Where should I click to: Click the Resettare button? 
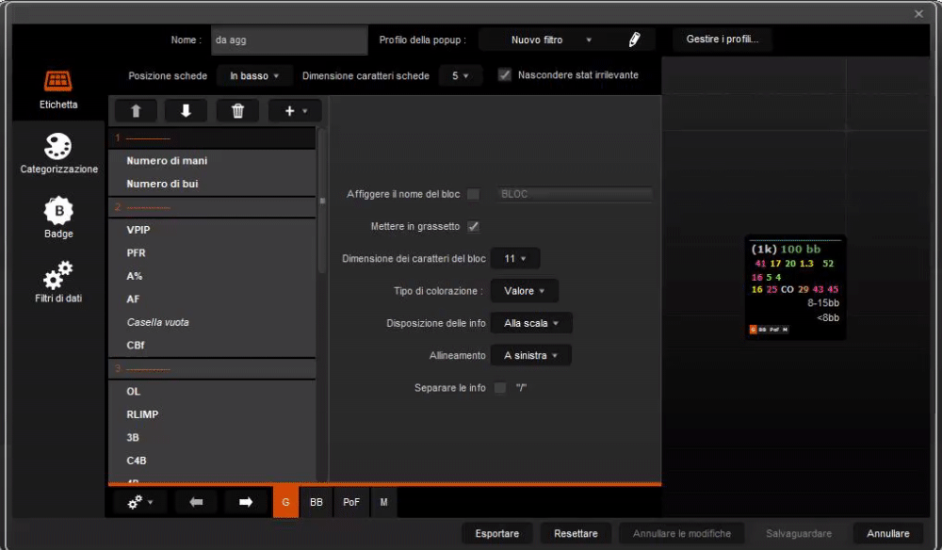[x=576, y=533]
